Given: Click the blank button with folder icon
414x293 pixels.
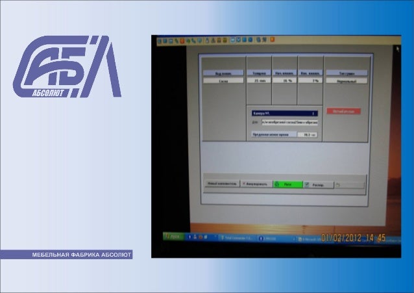Looking at the screenshot, I should point(349,185).
